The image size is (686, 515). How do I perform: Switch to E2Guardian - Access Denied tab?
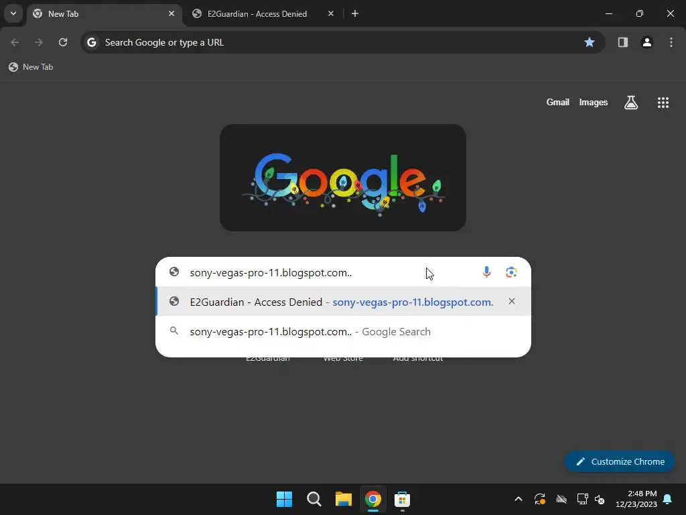click(x=263, y=13)
